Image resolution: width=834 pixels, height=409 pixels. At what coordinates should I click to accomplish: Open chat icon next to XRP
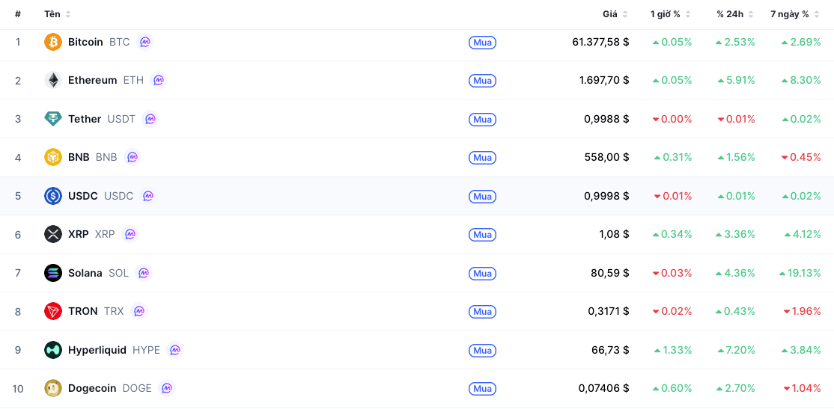pos(130,234)
